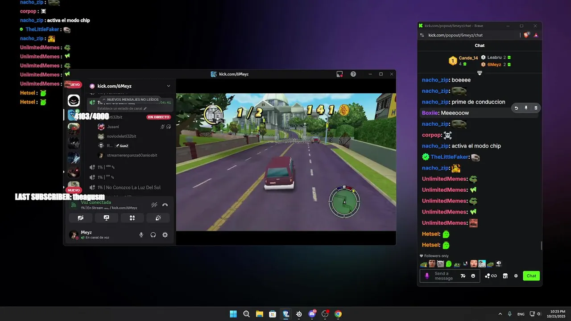Expand the kick.com/6Meyz server dropdown
This screenshot has width=571, height=321.
[x=168, y=86]
